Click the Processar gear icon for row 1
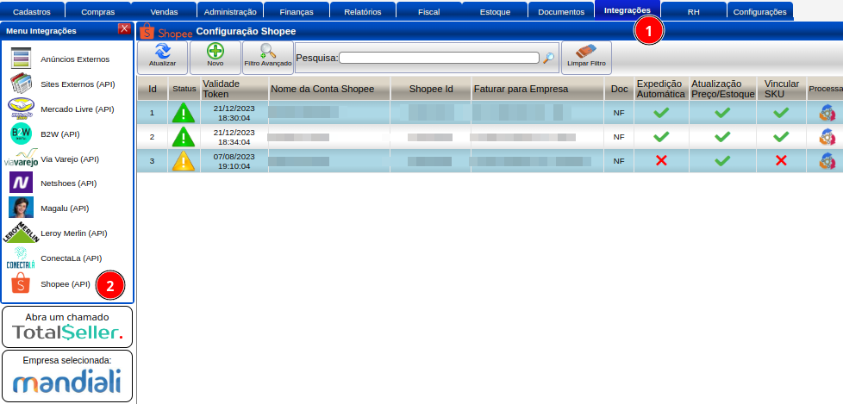This screenshot has width=843, height=404. pos(827,113)
